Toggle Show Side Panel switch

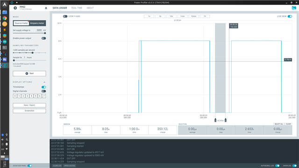pos(29,166)
